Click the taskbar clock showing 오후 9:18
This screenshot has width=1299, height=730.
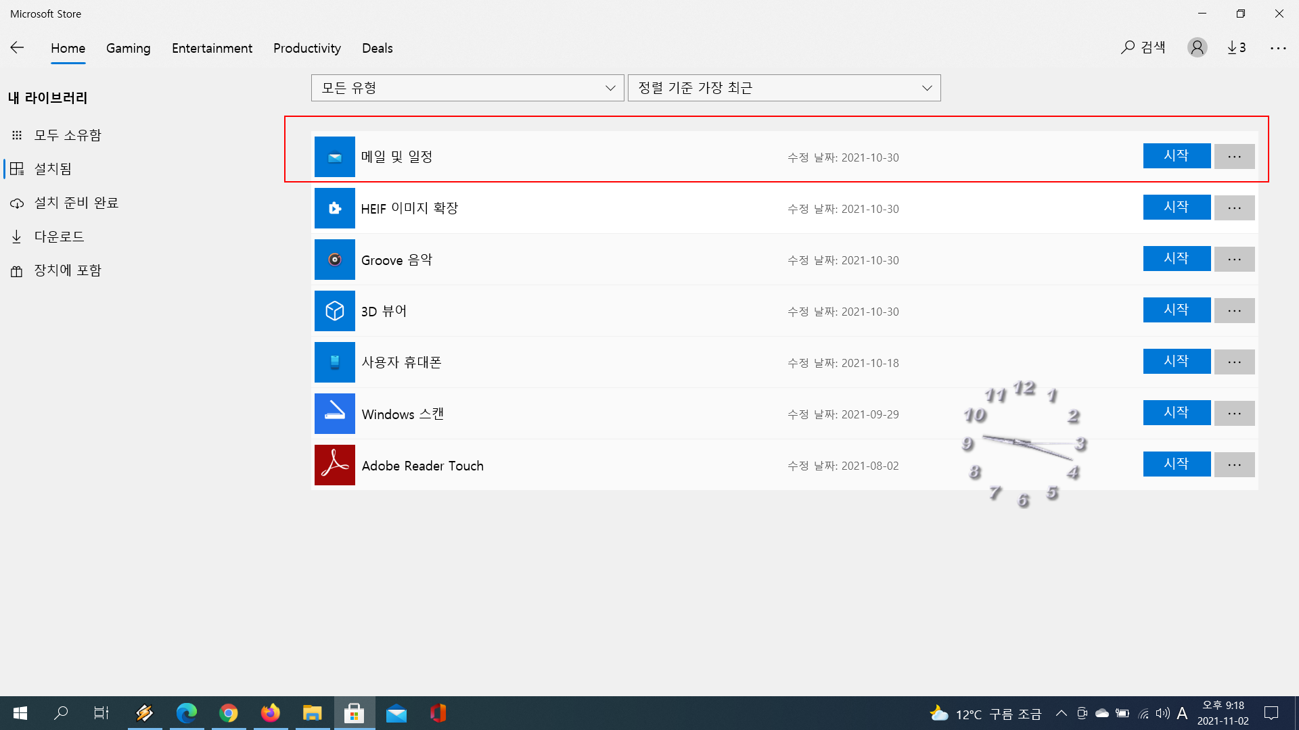(x=1223, y=713)
